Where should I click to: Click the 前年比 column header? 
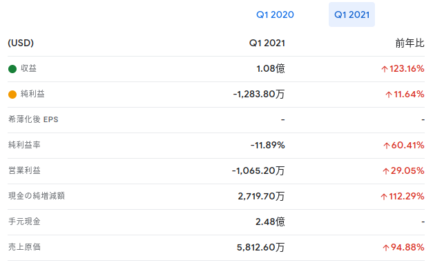(x=410, y=43)
